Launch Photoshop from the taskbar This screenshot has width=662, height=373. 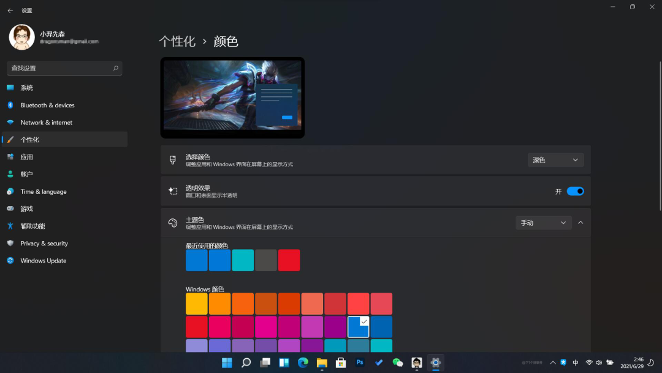[360, 363]
